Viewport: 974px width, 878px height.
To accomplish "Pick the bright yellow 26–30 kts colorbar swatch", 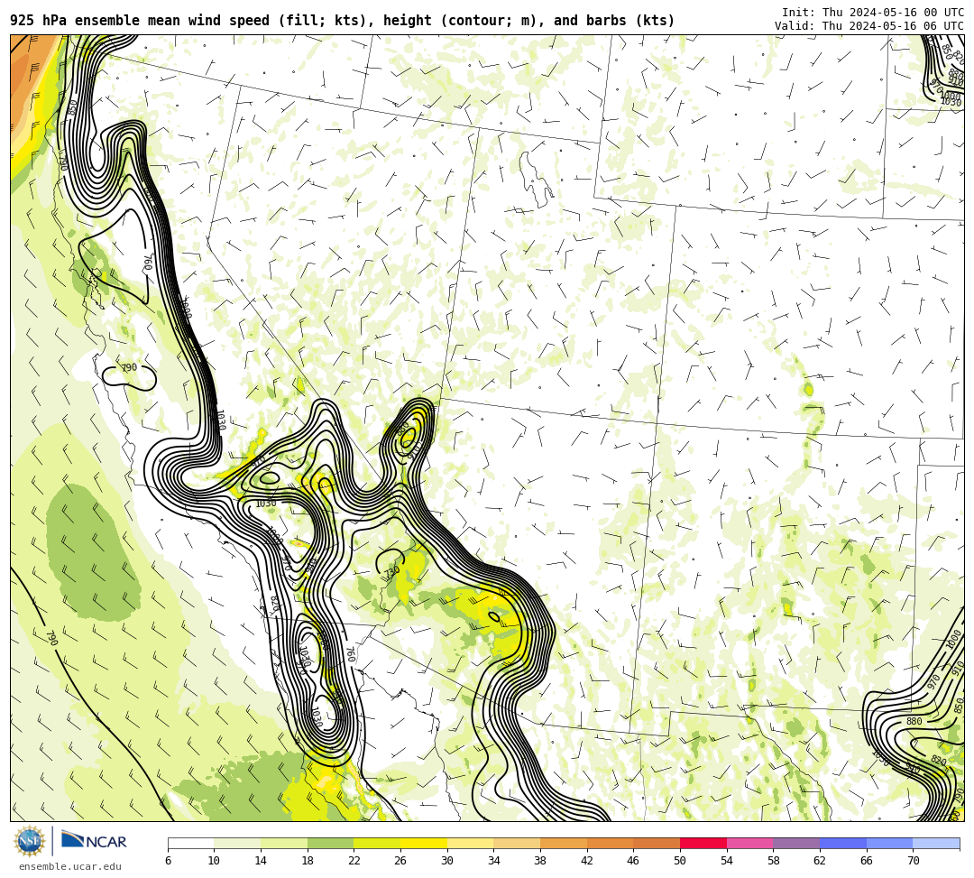I will coord(424,843).
